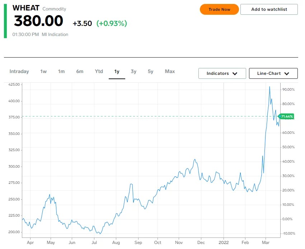Expand the Line-Chart type dropdown
The image size is (305, 249).
click(x=273, y=73)
